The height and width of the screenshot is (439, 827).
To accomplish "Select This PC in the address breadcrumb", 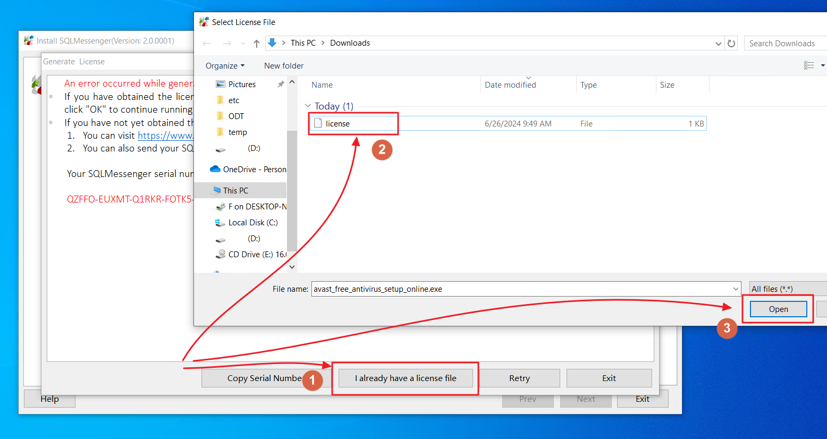I will [x=303, y=43].
